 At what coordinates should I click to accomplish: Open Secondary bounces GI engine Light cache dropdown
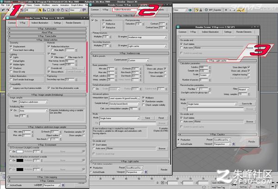[x=147, y=46]
